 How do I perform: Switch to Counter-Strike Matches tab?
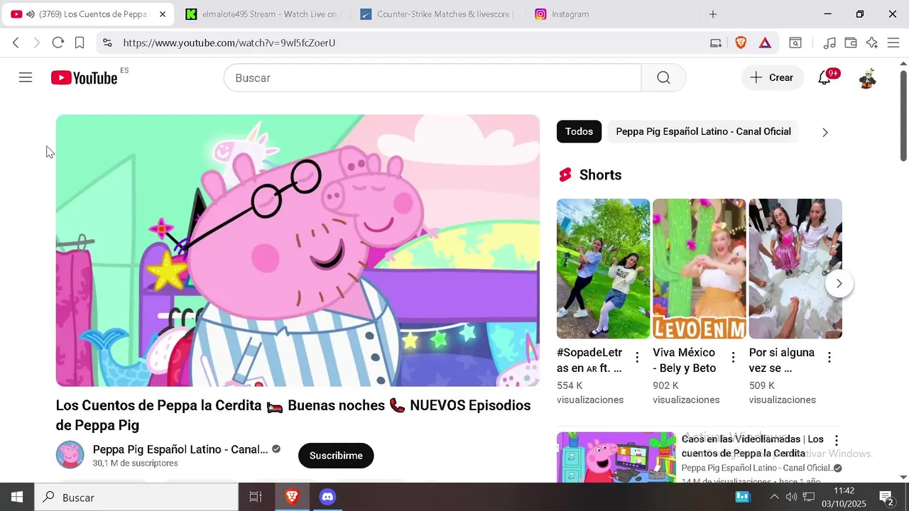(436, 14)
